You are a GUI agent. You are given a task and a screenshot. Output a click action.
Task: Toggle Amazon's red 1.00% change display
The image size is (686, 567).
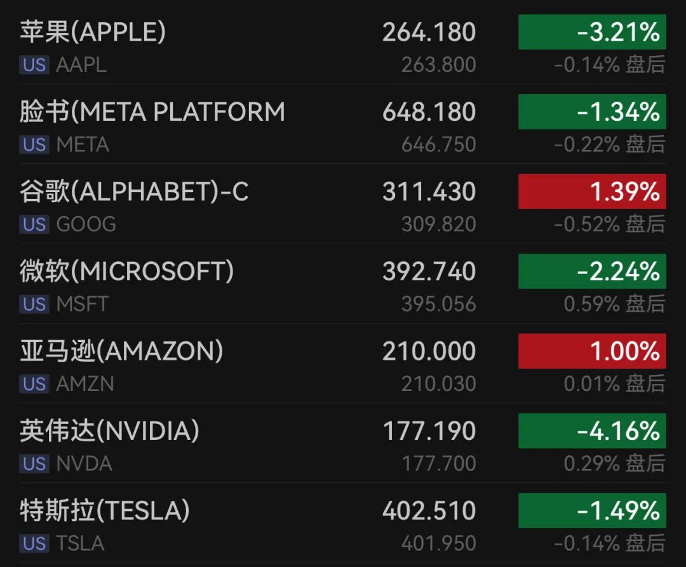pos(592,351)
